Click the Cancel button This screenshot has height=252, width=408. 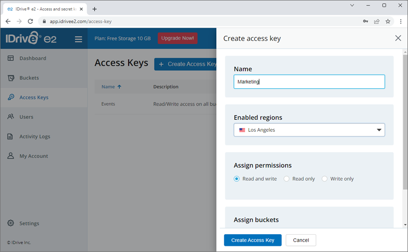[301, 240]
